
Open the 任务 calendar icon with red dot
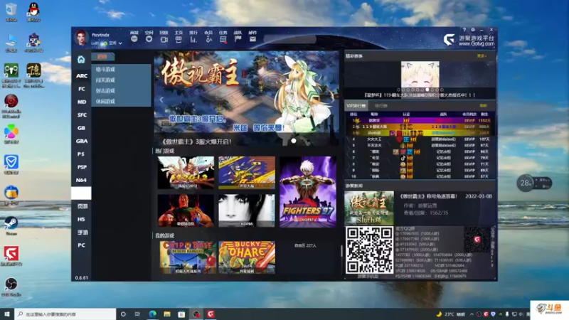223,40
